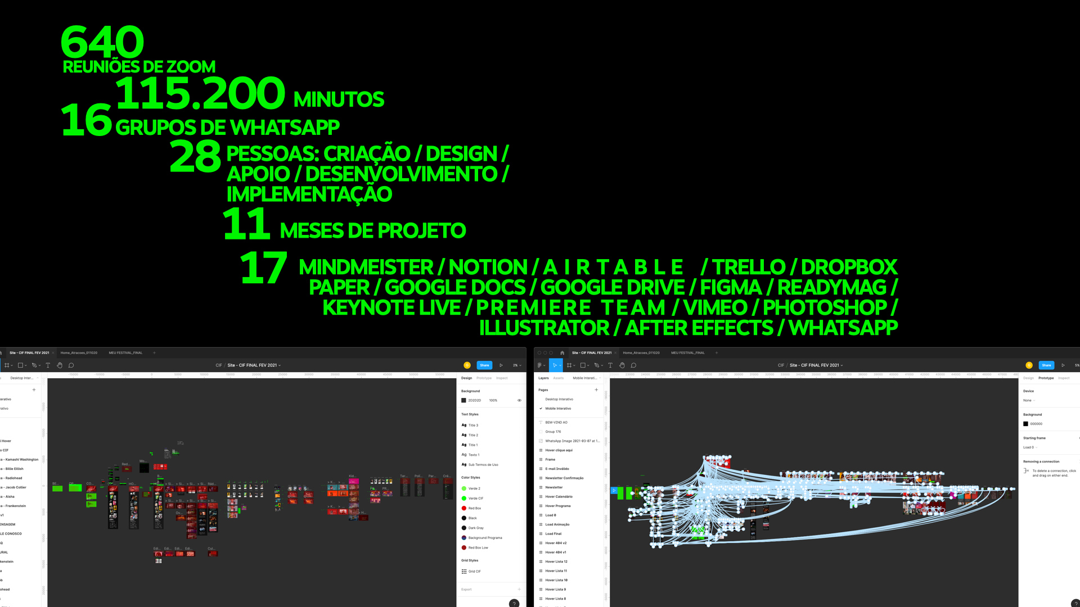Click the background opacity 100% field
The width and height of the screenshot is (1080, 607).
click(493, 401)
